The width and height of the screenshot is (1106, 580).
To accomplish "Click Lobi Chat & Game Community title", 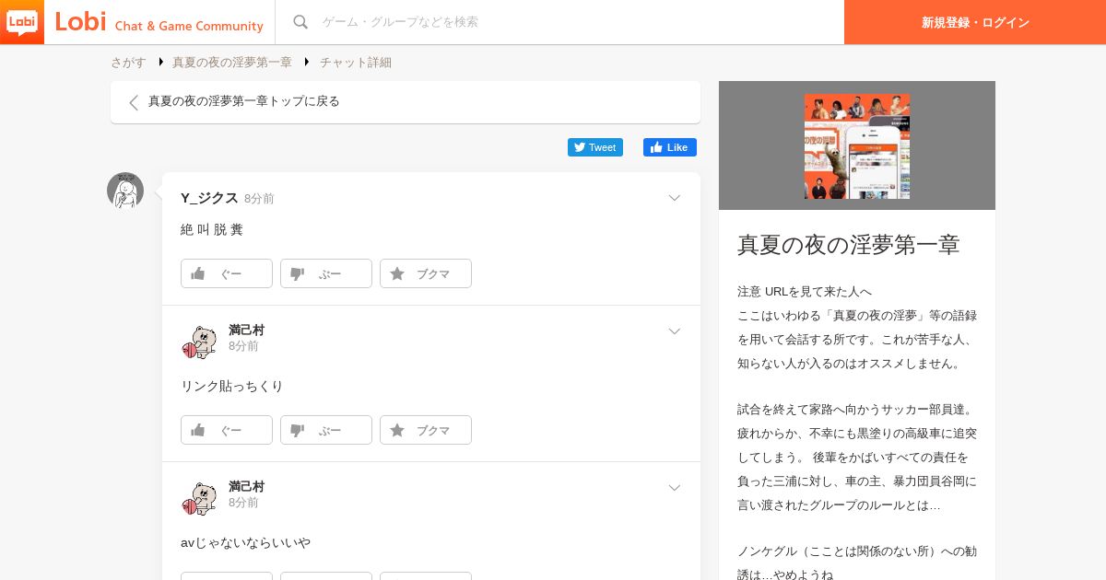I will (x=159, y=22).
